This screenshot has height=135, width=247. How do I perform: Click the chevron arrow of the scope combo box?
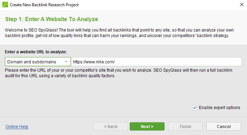[x=66, y=62]
